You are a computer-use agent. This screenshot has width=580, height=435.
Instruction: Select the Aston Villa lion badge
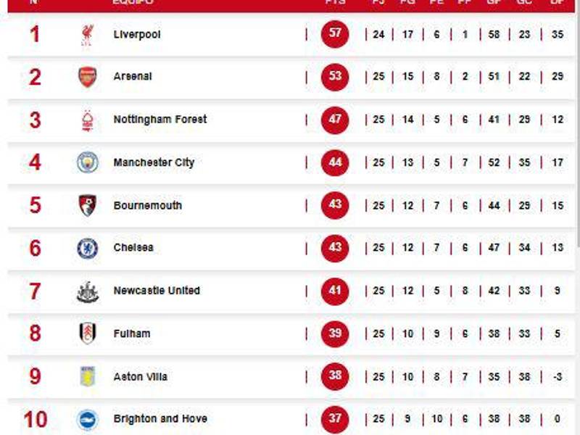click(x=86, y=376)
